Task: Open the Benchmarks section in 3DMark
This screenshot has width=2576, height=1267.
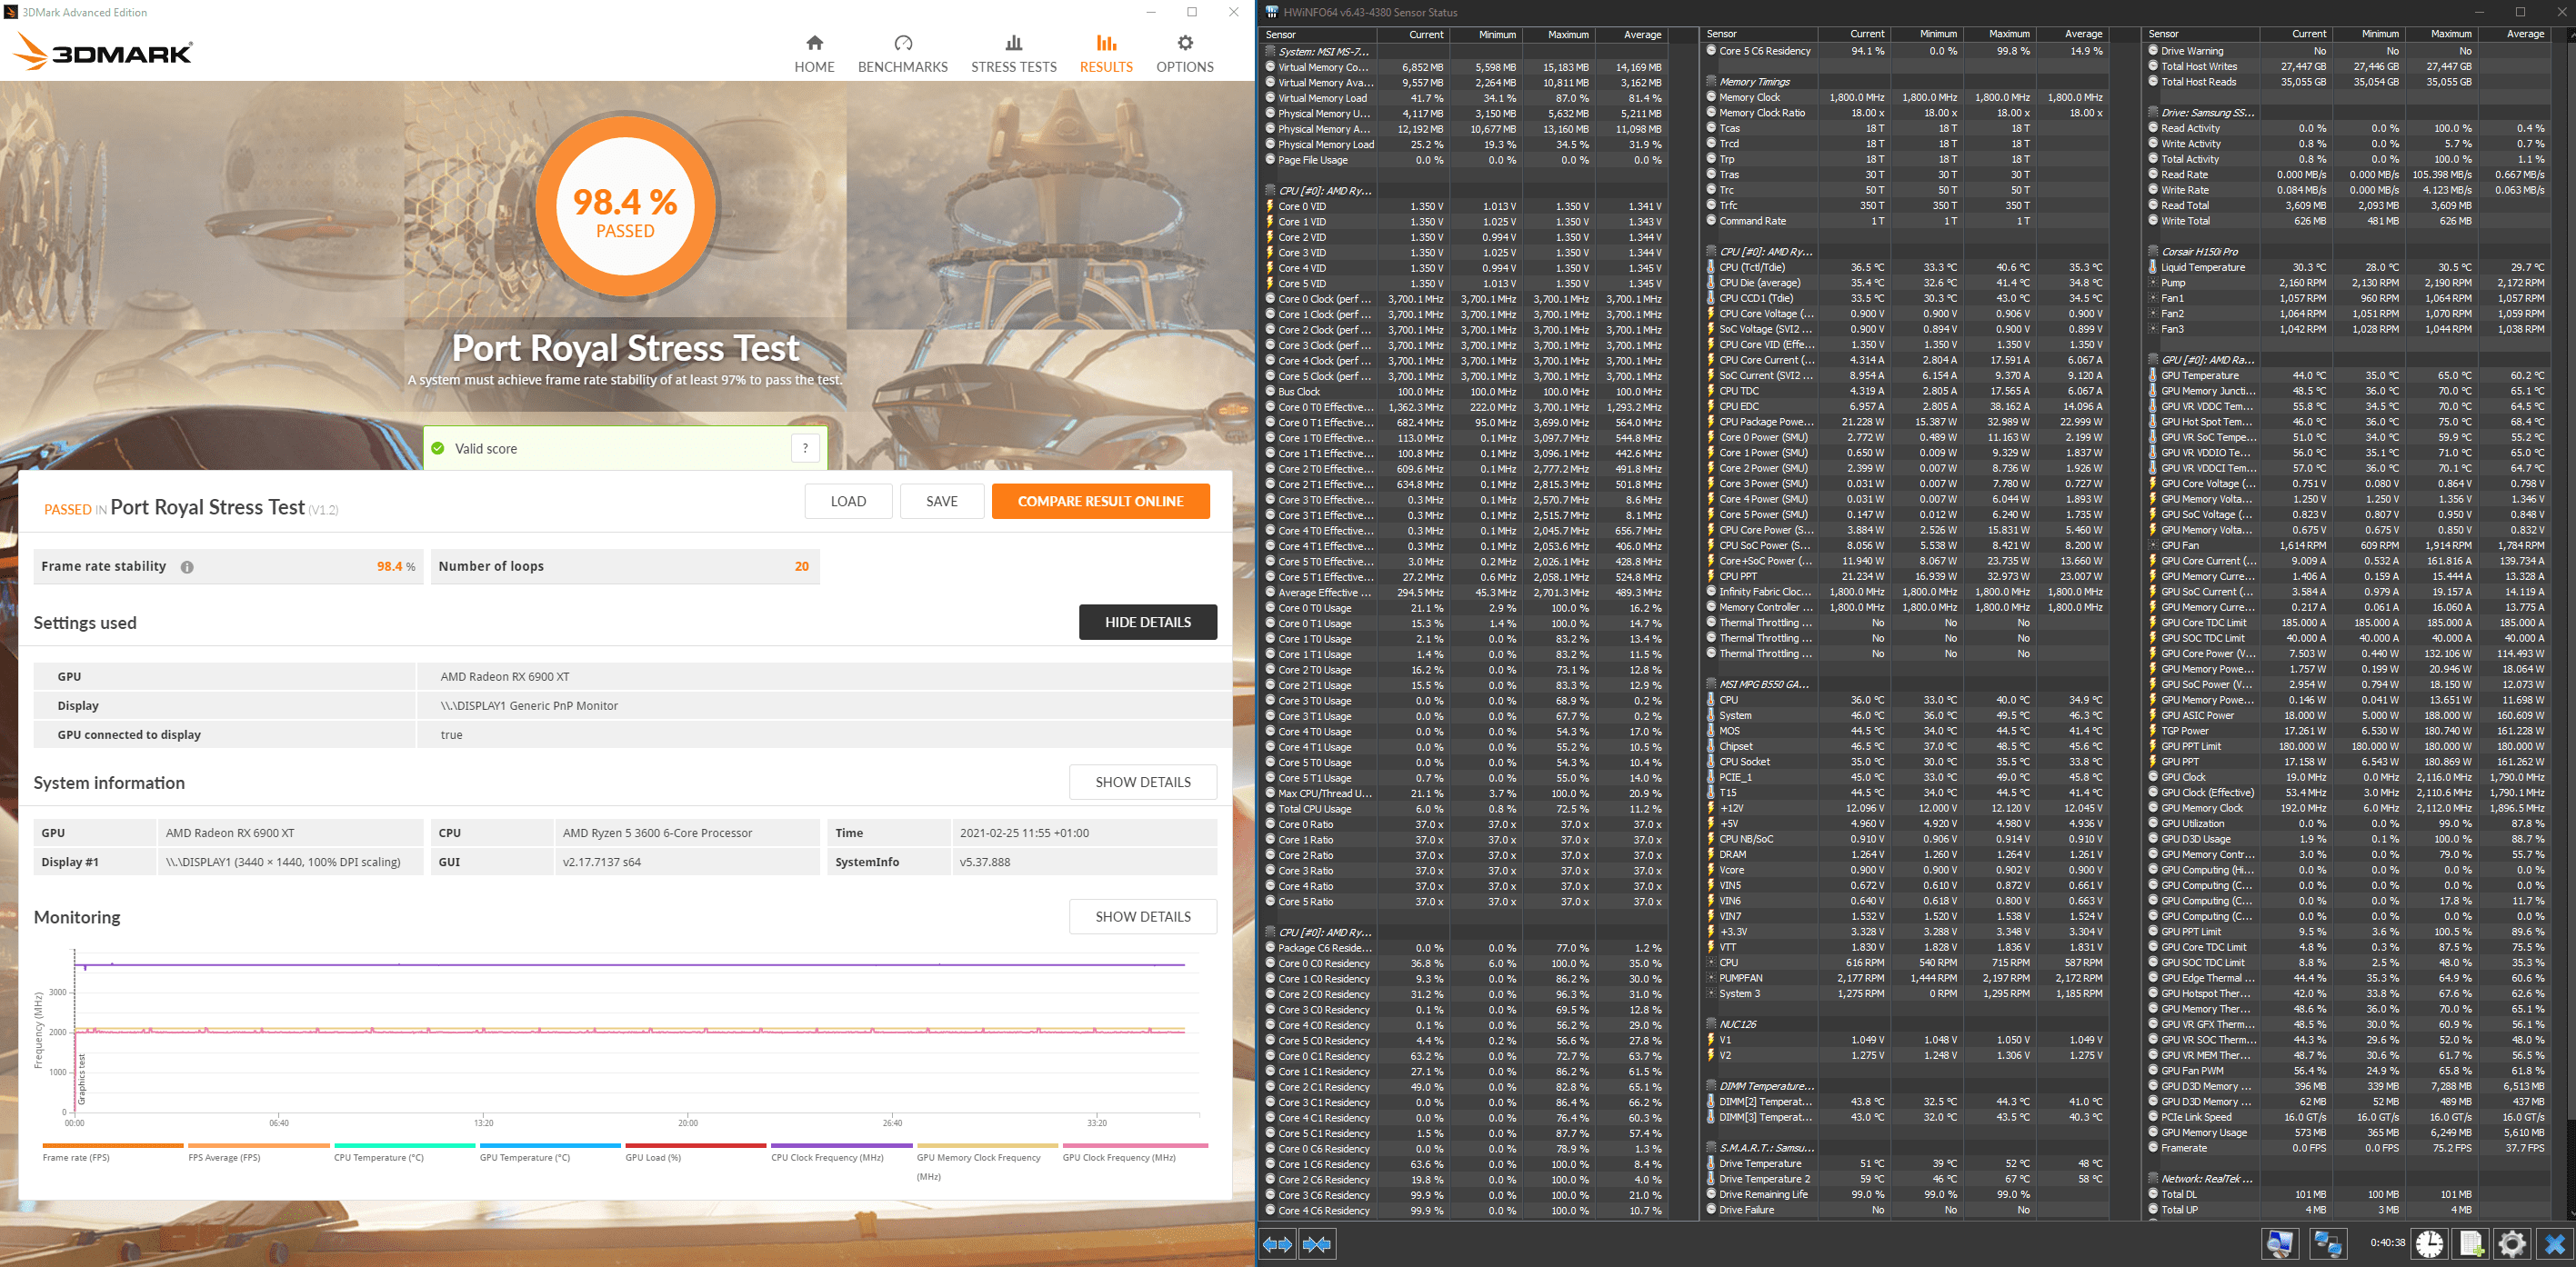Action: coord(903,54)
